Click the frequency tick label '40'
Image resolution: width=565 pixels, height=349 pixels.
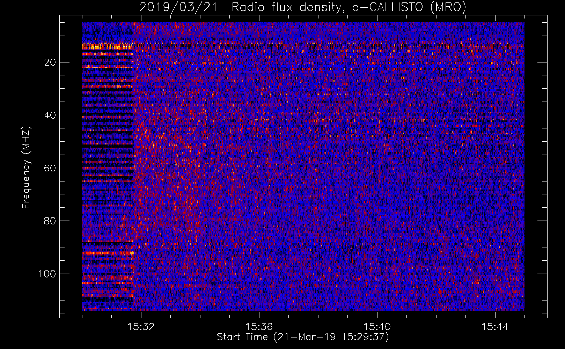(50, 115)
